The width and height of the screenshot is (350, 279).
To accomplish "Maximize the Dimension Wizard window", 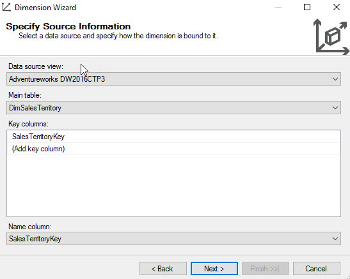I will coord(307,8).
